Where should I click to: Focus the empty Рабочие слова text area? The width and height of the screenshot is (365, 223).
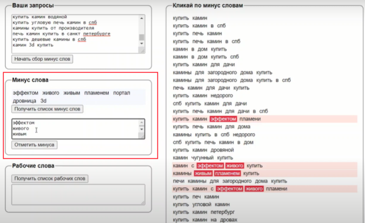click(x=78, y=194)
